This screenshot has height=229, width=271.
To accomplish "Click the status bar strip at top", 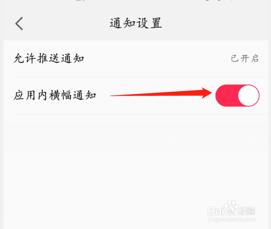I will point(136,1).
